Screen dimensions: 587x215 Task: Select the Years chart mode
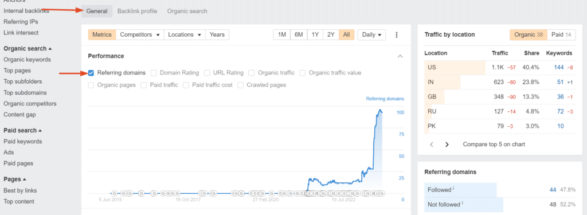(x=217, y=35)
